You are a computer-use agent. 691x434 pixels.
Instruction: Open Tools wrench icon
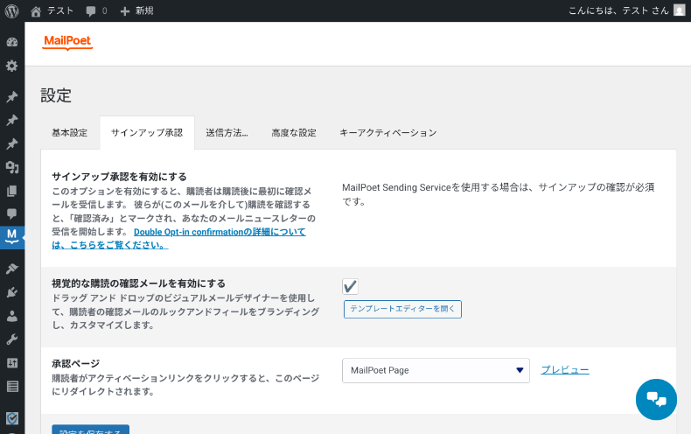click(12, 339)
